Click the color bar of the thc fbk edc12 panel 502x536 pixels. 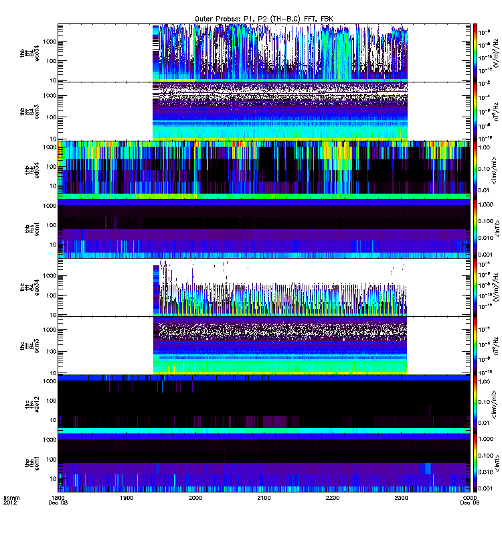475,405
